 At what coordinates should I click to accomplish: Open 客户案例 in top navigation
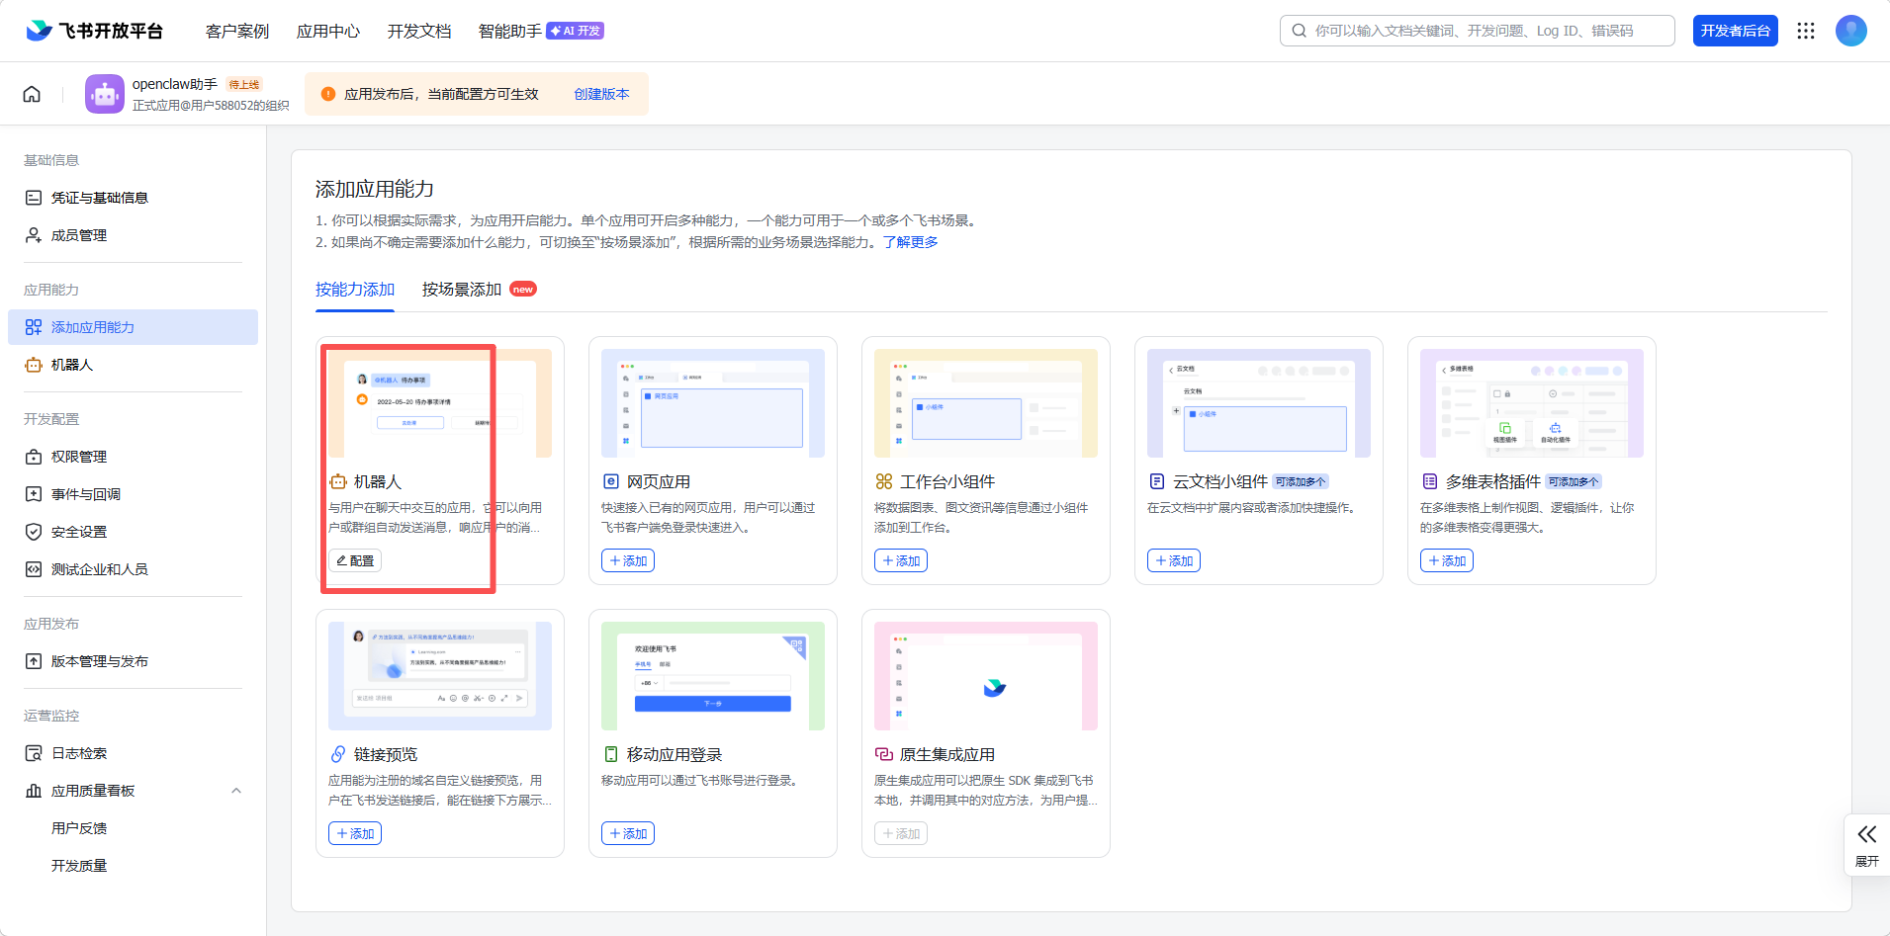click(x=237, y=31)
